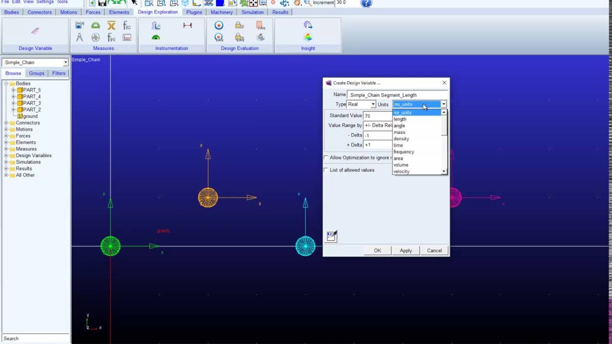Click the strip chart measure icon
The width and height of the screenshot is (612, 344).
pyautogui.click(x=127, y=37)
